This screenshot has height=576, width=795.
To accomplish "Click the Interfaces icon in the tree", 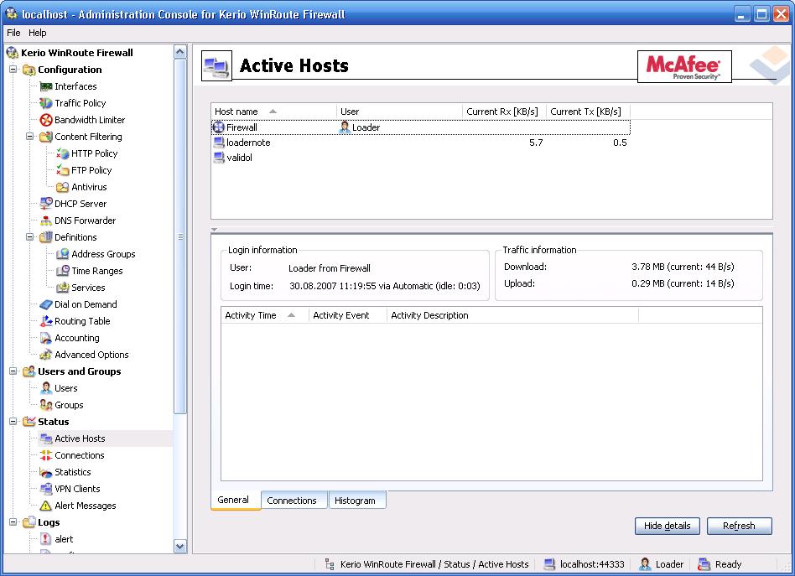I will (x=46, y=86).
